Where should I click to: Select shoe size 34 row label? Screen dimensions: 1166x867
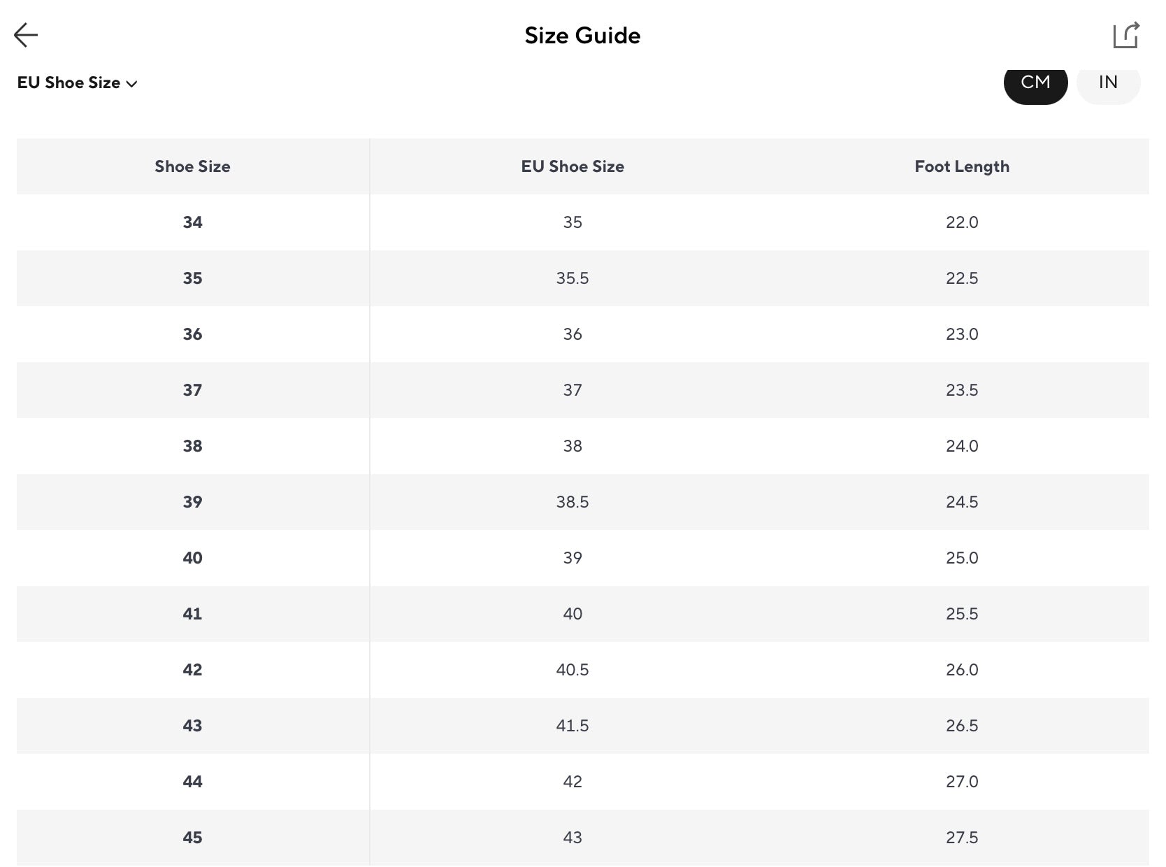point(192,222)
